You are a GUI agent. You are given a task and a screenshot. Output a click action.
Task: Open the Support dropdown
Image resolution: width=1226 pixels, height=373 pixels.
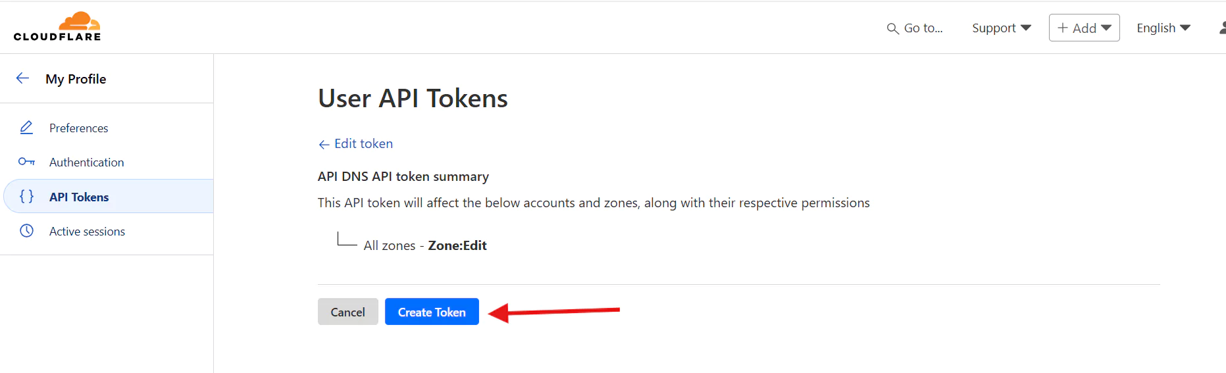click(x=1001, y=28)
